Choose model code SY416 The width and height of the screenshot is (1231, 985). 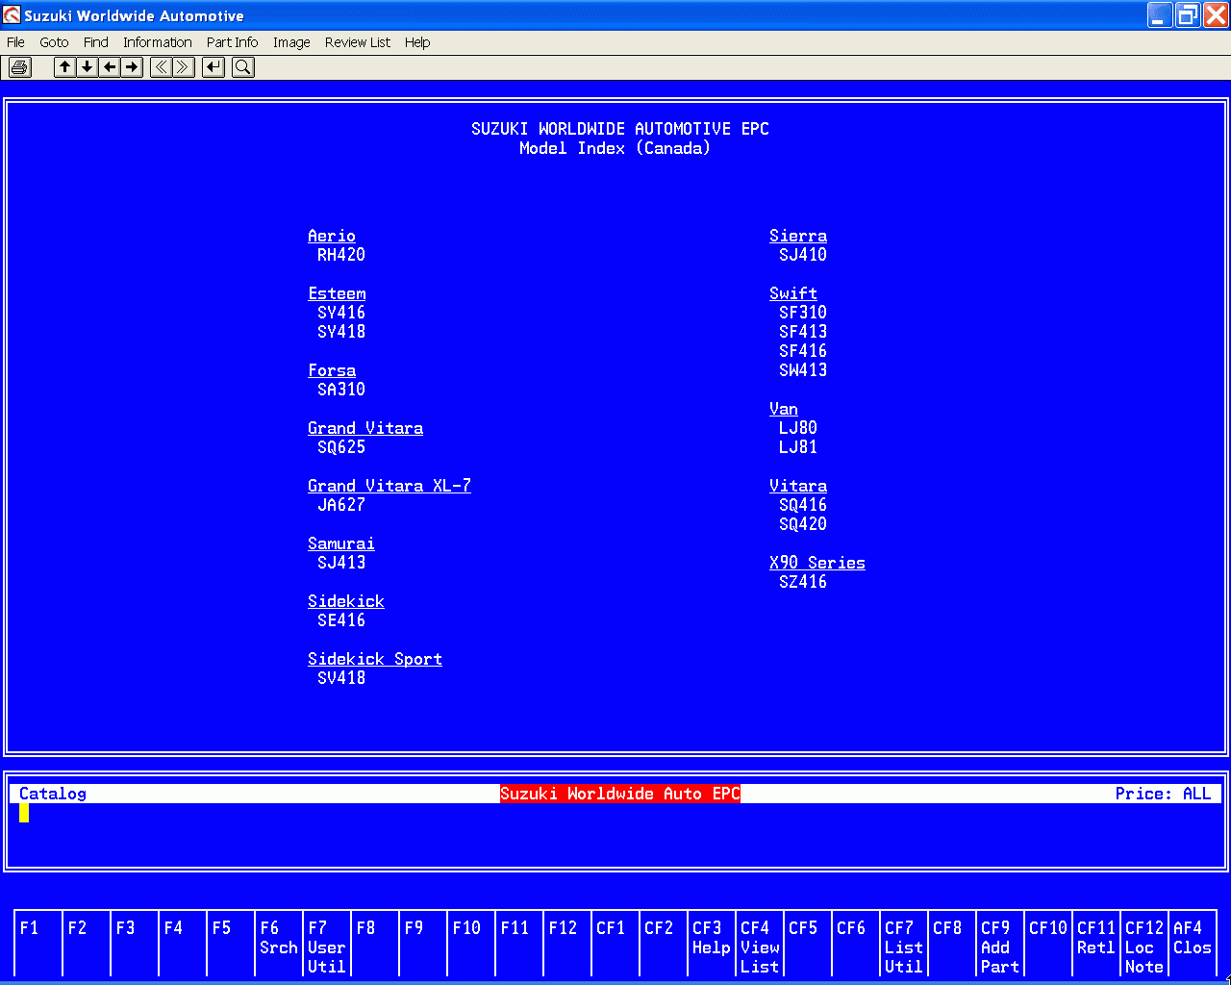tap(341, 313)
